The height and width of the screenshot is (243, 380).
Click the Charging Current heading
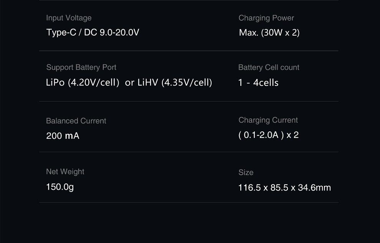click(268, 120)
